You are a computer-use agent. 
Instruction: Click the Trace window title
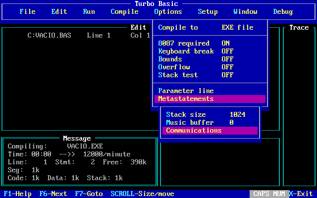click(x=299, y=28)
